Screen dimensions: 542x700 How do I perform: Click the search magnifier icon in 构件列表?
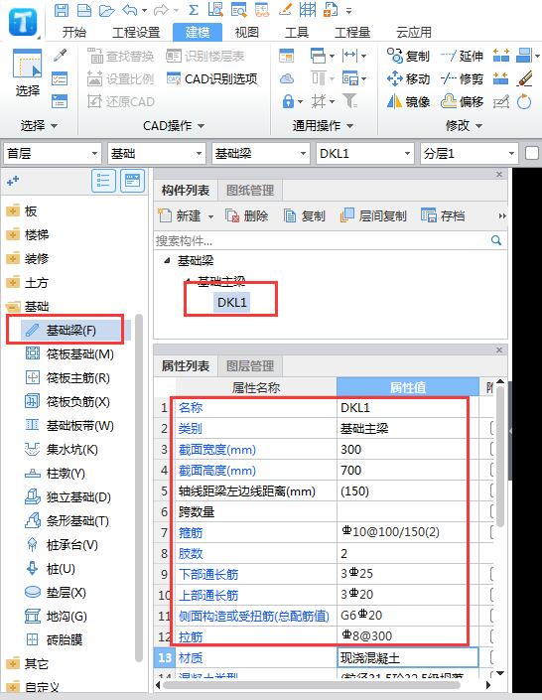click(496, 240)
